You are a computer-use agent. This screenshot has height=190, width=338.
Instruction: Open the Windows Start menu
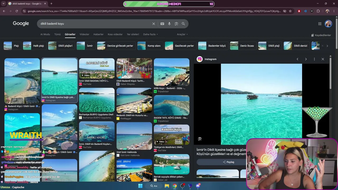point(140,186)
